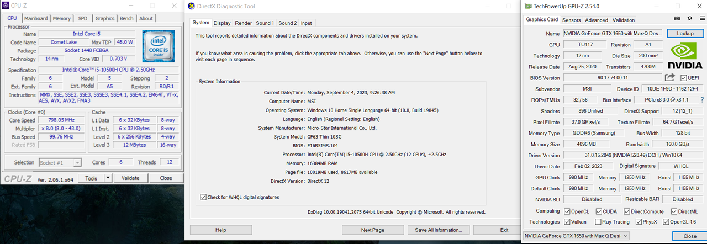This screenshot has height=244, width=707.
Task: Click the NVIDIA logo in GPU-Z
Action: pyautogui.click(x=685, y=56)
